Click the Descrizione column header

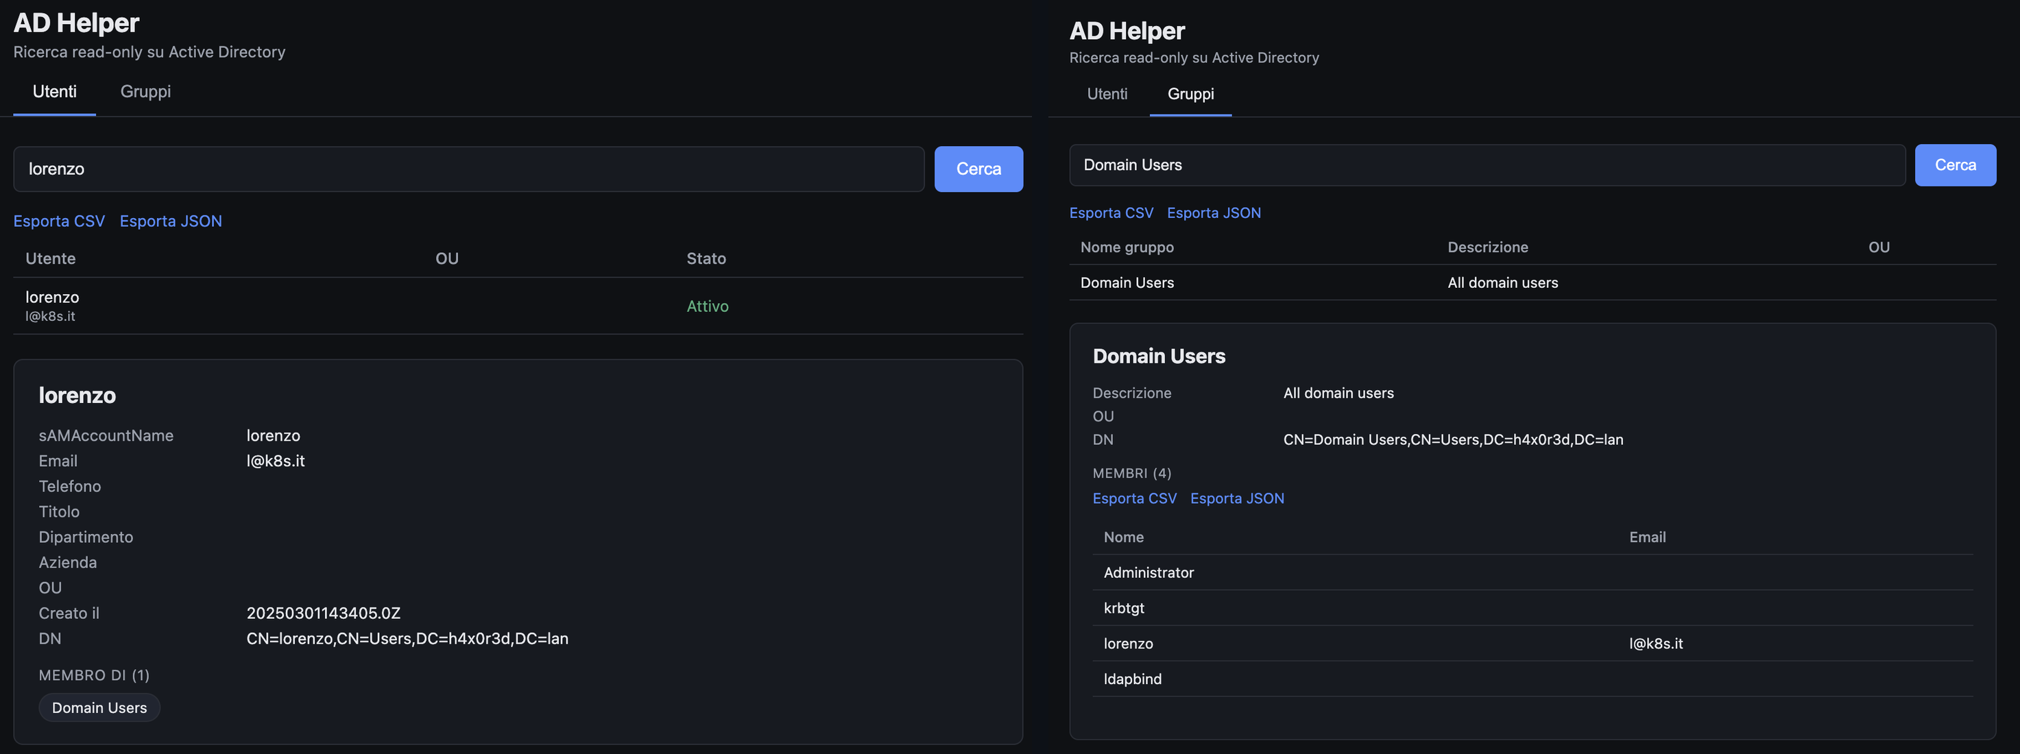pos(1487,247)
